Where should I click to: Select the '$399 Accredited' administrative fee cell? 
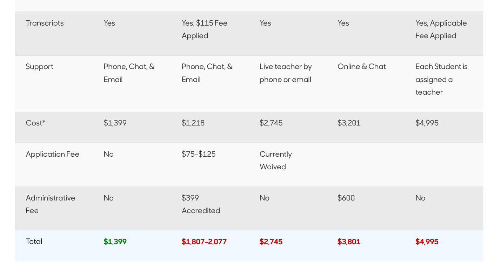click(201, 204)
